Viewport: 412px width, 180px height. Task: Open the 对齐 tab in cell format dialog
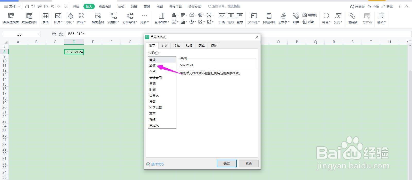coord(165,46)
